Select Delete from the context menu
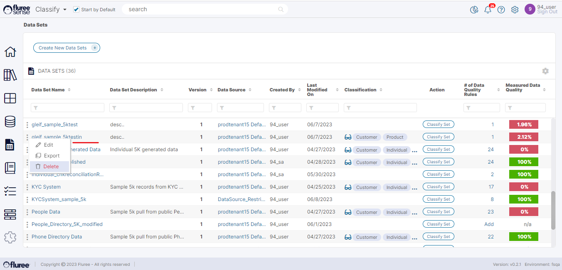This screenshot has height=270, width=562. pos(51,167)
